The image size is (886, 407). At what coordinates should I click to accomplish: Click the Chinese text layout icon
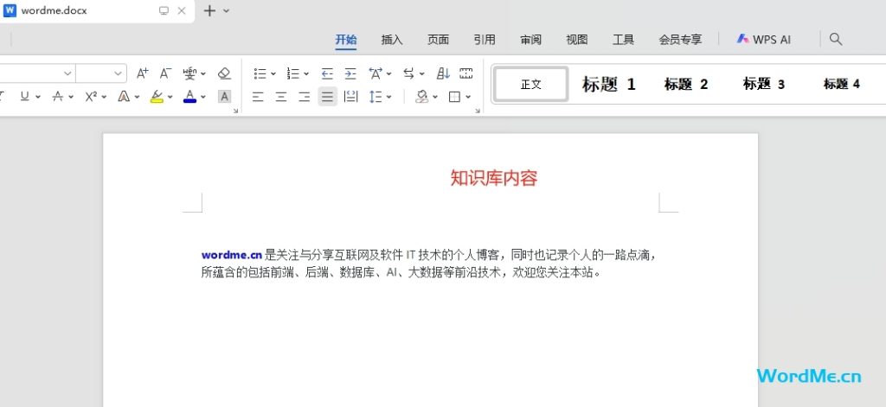[376, 73]
